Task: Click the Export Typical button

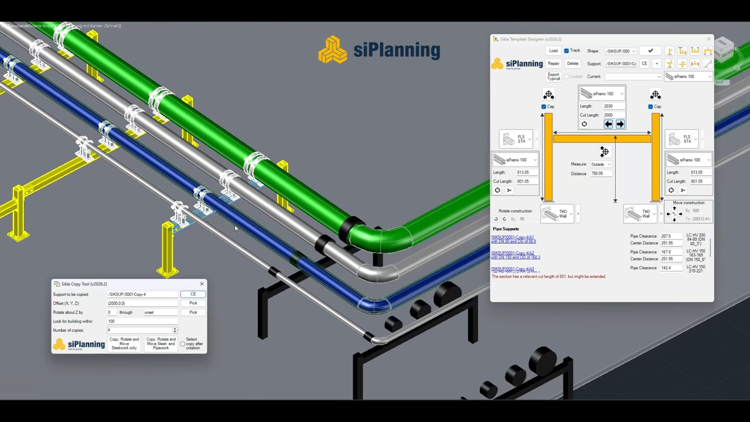Action: pos(553,77)
